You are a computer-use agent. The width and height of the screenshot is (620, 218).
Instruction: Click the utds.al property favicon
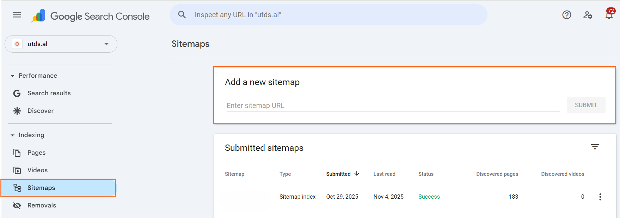(x=17, y=44)
